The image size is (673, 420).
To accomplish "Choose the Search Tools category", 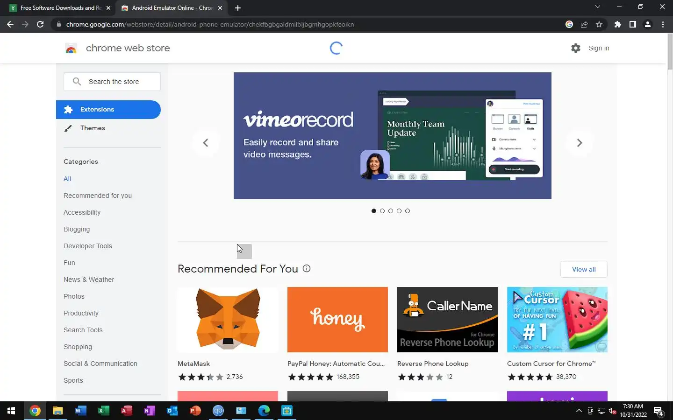I will 83,330.
